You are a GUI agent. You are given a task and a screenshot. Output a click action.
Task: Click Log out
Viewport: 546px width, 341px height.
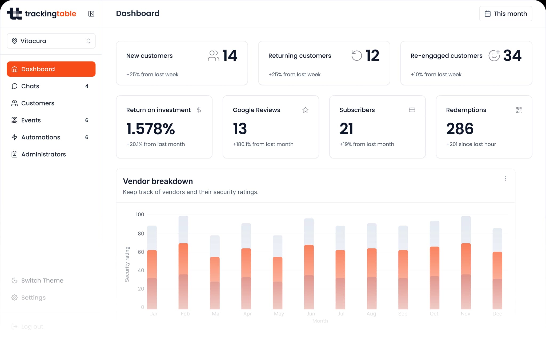pyautogui.click(x=27, y=327)
